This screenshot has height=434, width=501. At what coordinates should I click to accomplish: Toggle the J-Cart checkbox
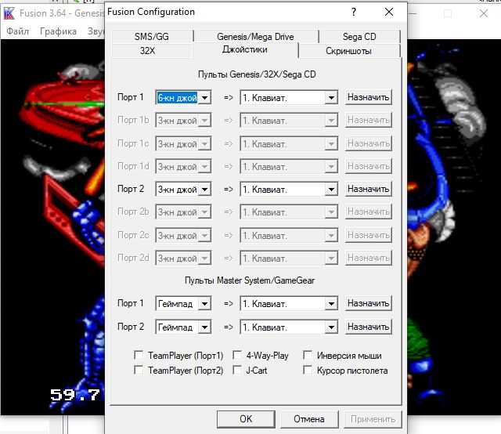pos(236,370)
